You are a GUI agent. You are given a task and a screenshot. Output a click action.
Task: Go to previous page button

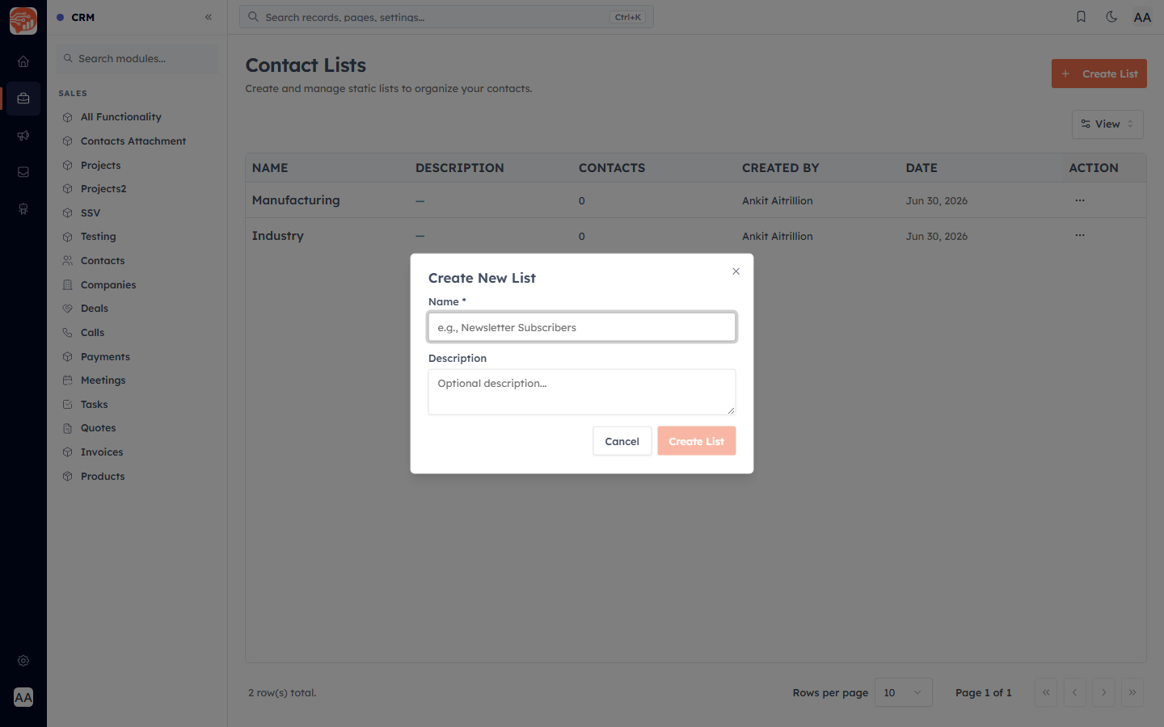tap(1075, 692)
